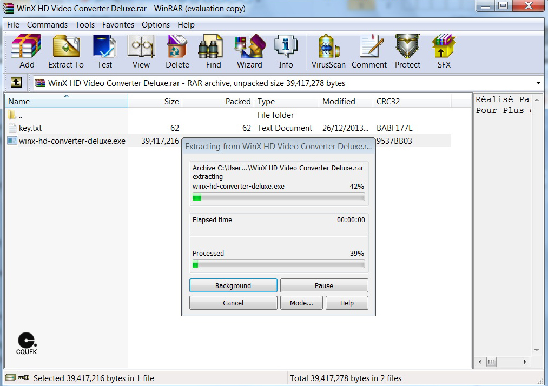The height and width of the screenshot is (386, 548).
Task: Click the WinRAR title bar icon
Action: click(x=9, y=8)
